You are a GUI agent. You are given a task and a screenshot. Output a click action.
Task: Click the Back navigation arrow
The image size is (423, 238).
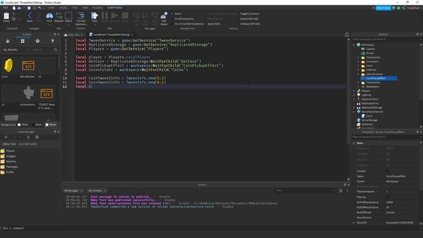pyautogui.click(x=30, y=16)
